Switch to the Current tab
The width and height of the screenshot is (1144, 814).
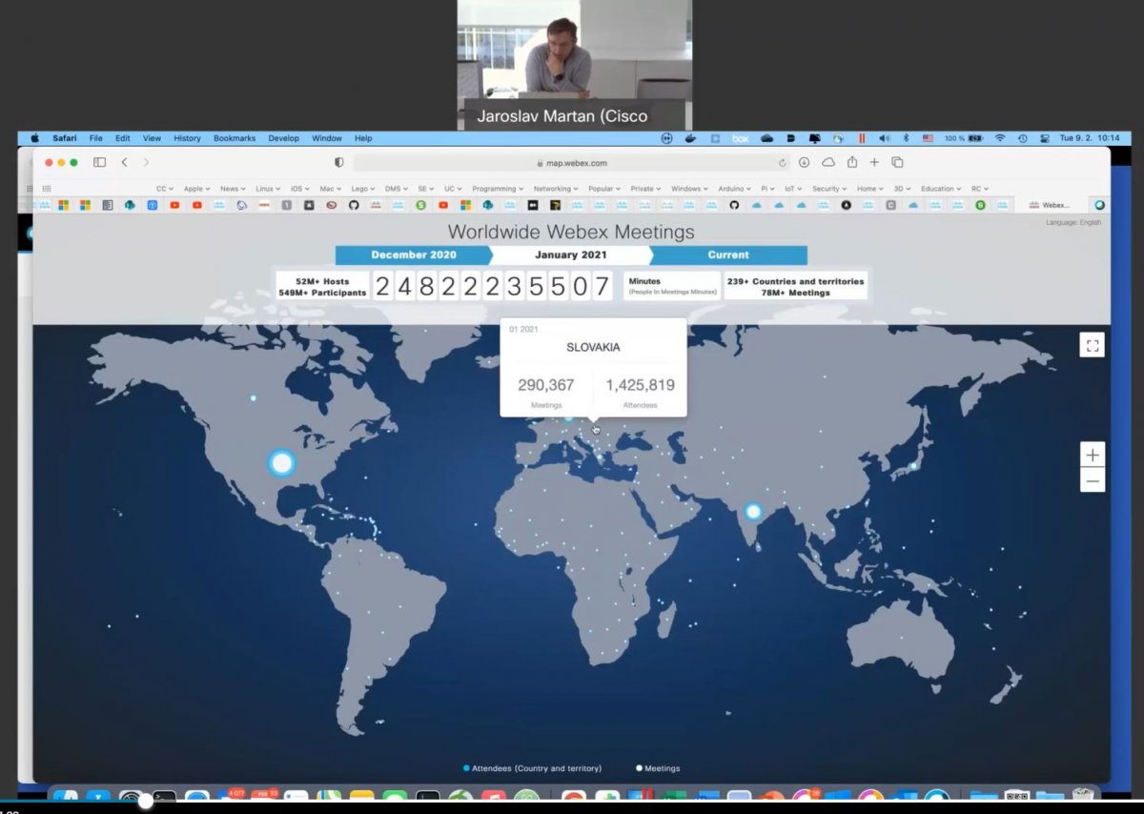pyautogui.click(x=728, y=255)
